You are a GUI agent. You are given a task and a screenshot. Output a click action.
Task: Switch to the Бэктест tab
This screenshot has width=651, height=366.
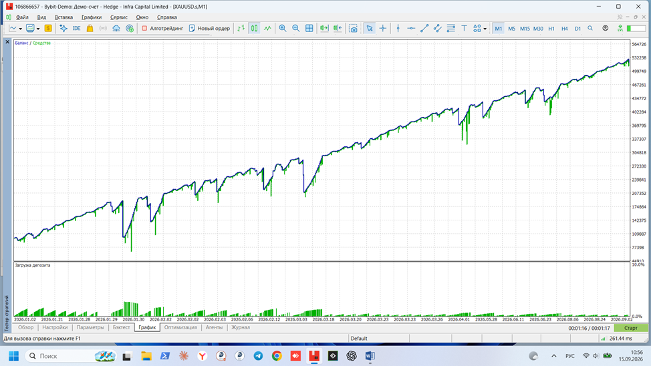[121, 327]
